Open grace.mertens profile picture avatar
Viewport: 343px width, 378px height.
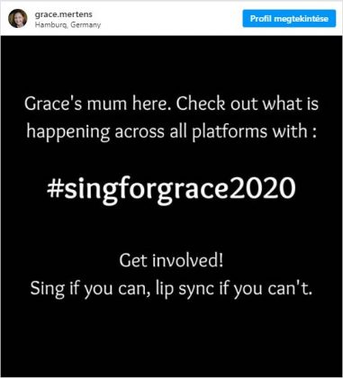pyautogui.click(x=18, y=18)
